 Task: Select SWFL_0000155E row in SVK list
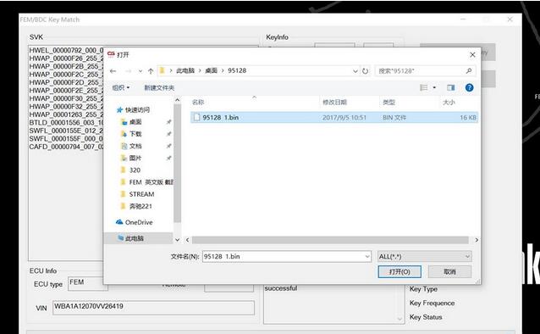pos(66,131)
